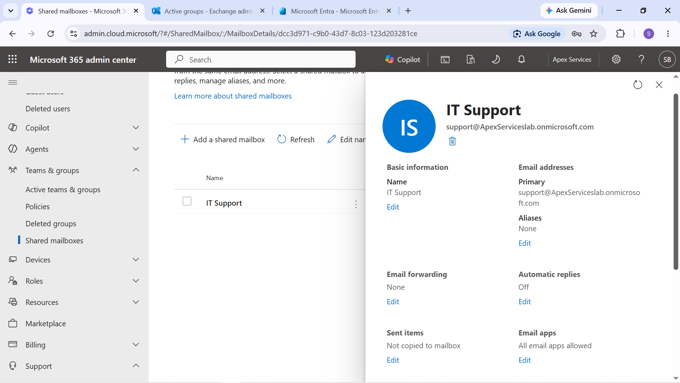Click the Agents sidebar icon
This screenshot has width=680, height=383.
click(x=13, y=149)
